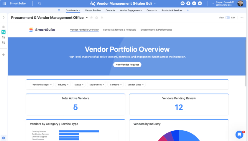This screenshot has height=141, width=248.
Task: Click the SmartSuite logo in top bar
Action: tap(18, 3)
